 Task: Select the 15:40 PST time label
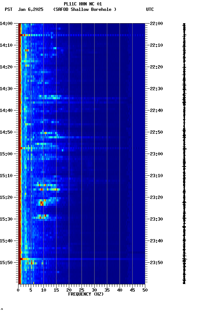click(6, 241)
